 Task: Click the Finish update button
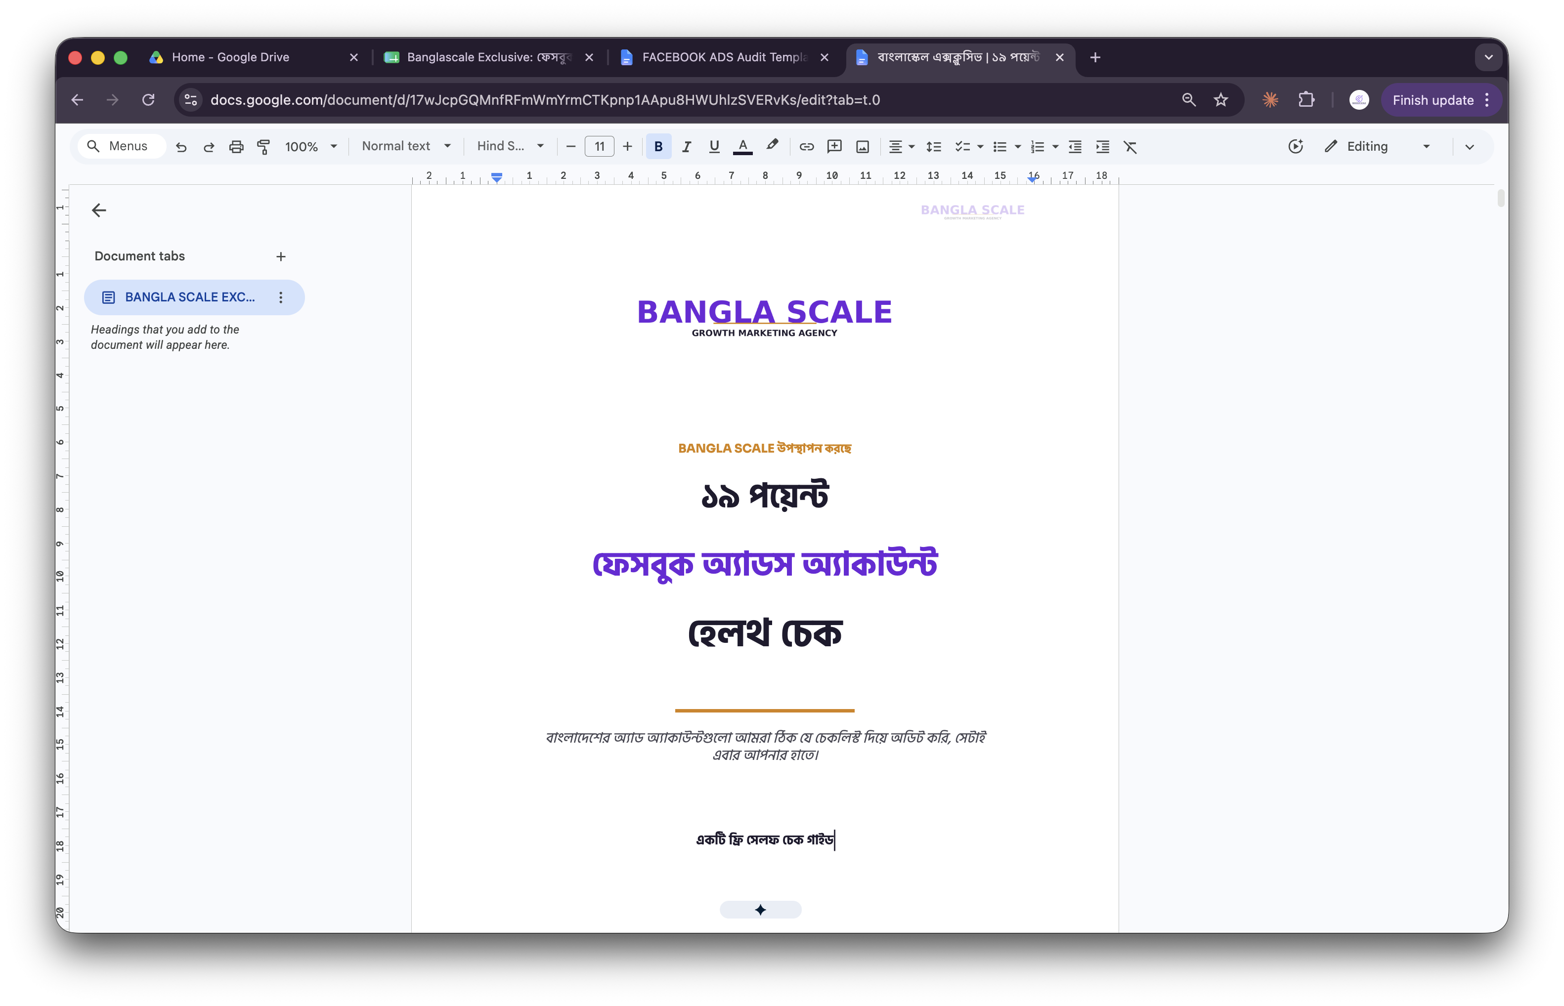(1440, 100)
